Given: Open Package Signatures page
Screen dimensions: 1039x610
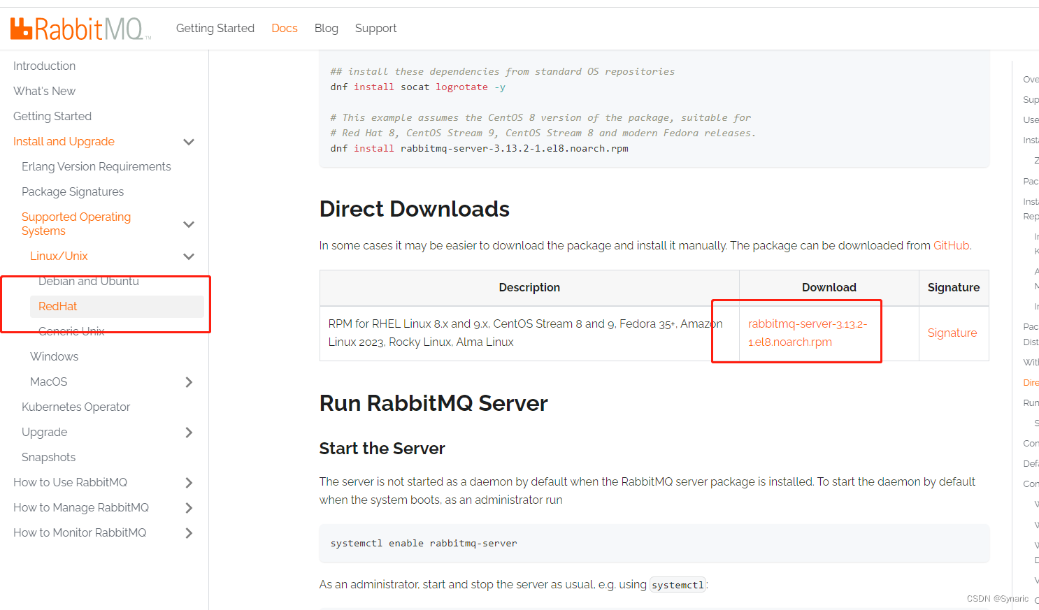Looking at the screenshot, I should pos(73,191).
